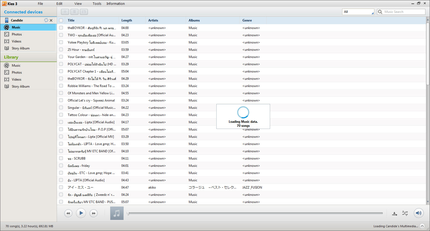This screenshot has height=231, width=430.
Task: Disconnect Candide device using the X icon
Action: [51, 20]
